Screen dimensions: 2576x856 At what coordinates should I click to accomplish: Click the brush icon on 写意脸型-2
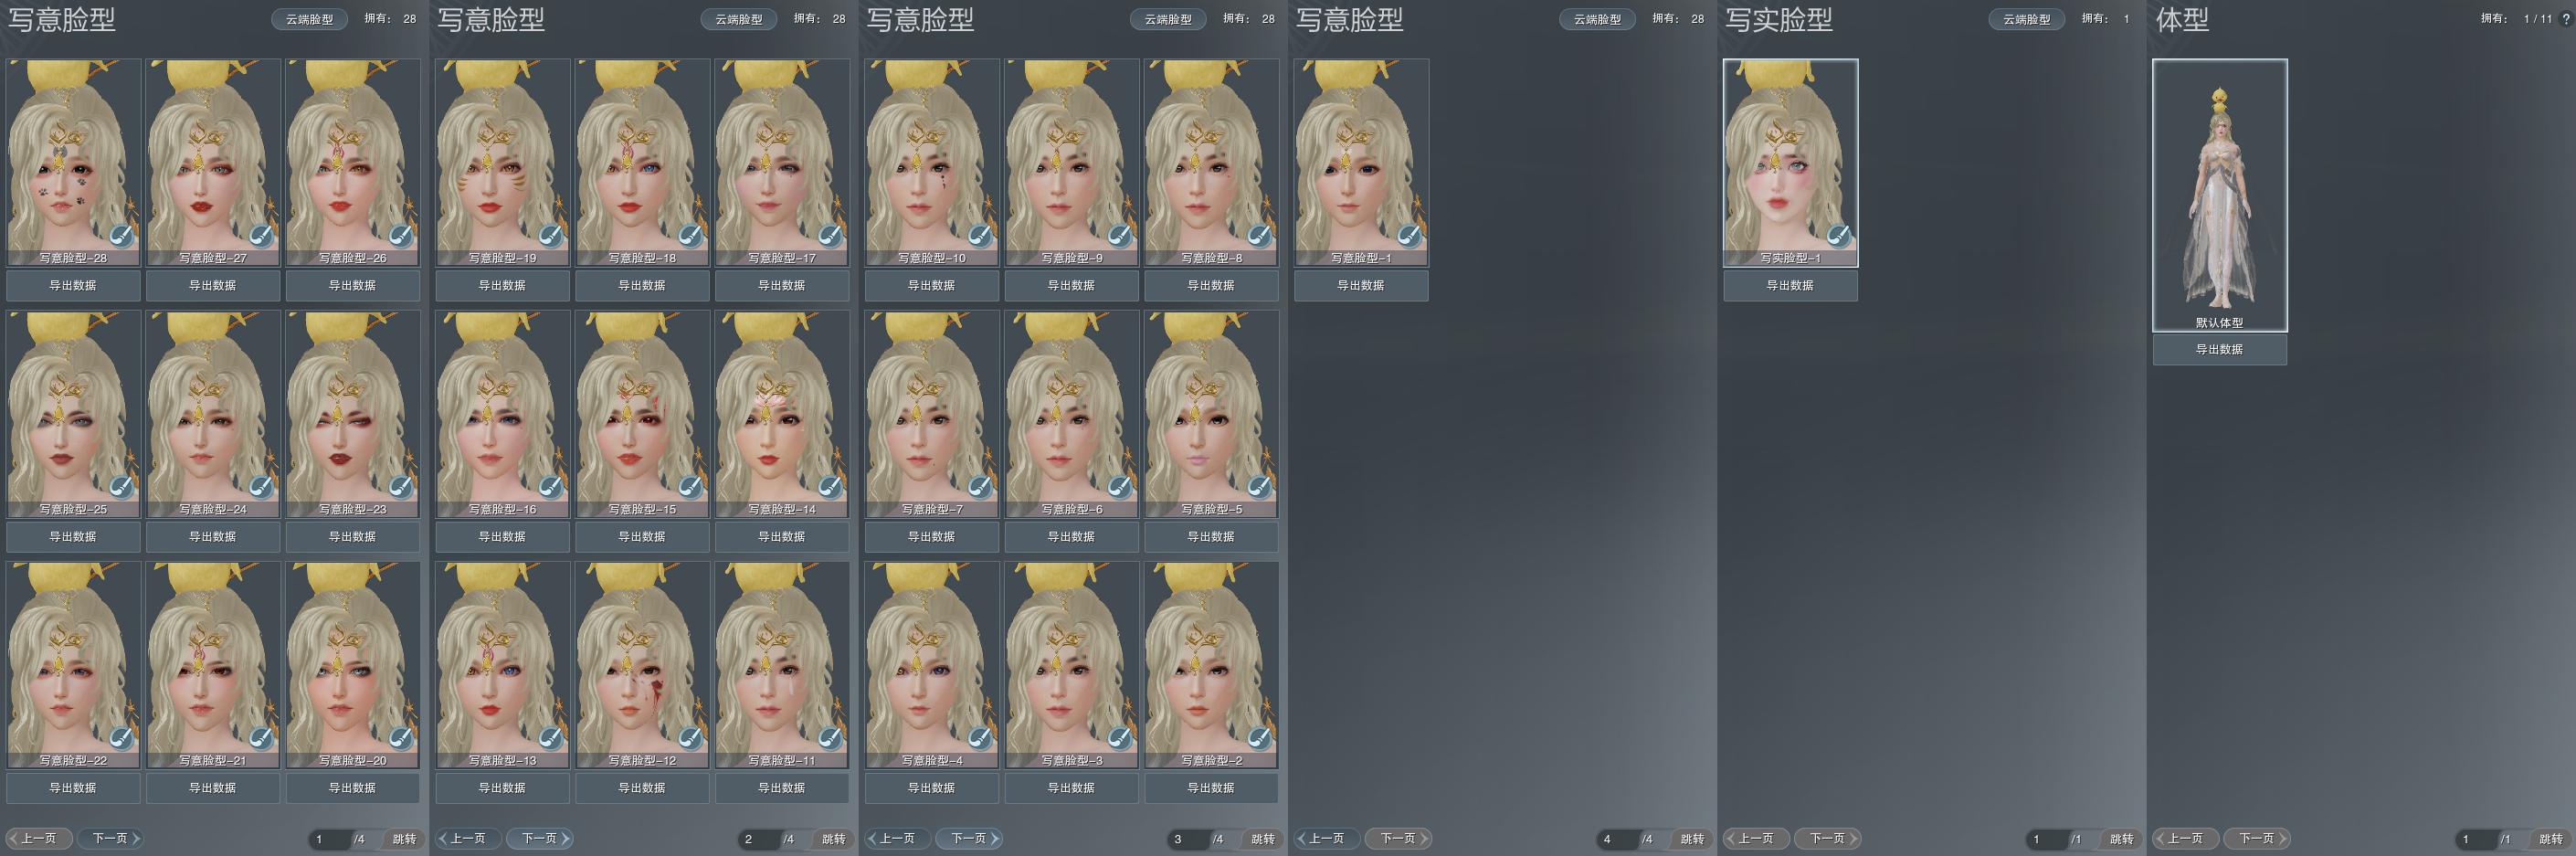(x=1259, y=738)
